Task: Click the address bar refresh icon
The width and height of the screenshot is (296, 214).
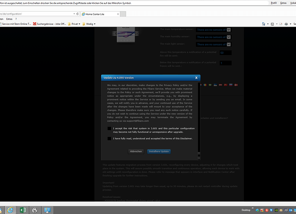Action: tap(77, 14)
